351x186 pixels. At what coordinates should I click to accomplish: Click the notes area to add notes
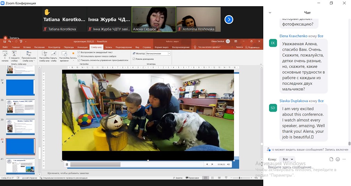point(68,173)
